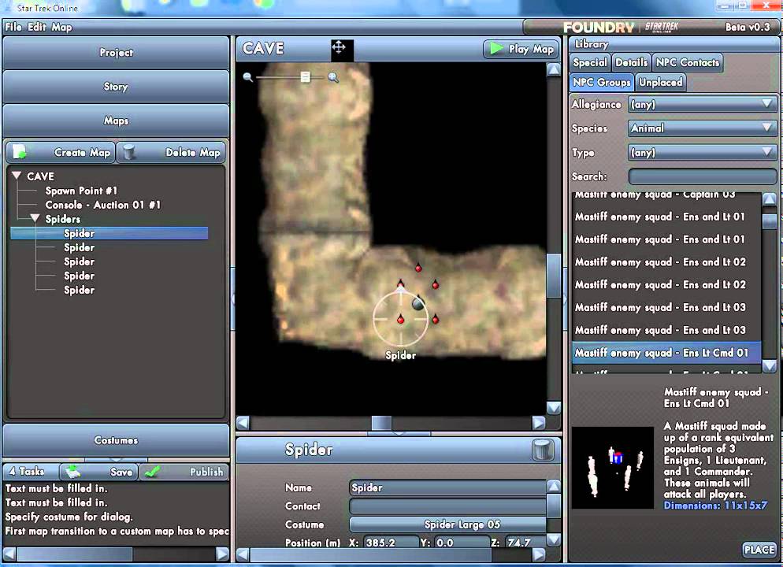This screenshot has height=567, width=783.
Task: Click the X position field 385.2
Action: 391,543
